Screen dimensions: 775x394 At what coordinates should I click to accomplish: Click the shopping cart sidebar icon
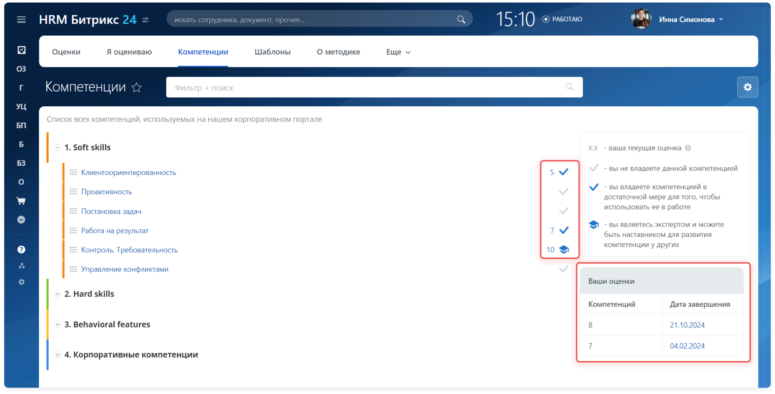[x=21, y=201]
